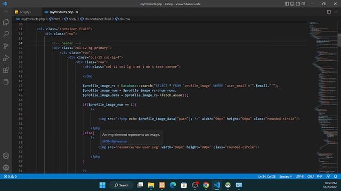Click line number 34 in the gutter
The image size is (341, 191).
[x=20, y=43]
